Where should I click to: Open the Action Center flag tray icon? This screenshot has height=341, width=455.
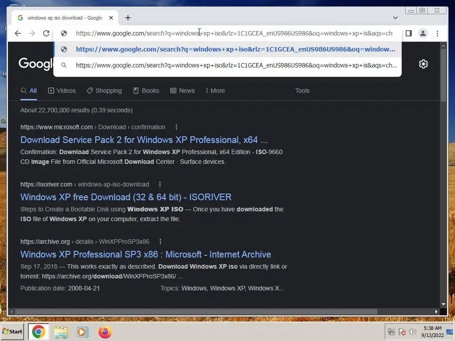point(402,332)
